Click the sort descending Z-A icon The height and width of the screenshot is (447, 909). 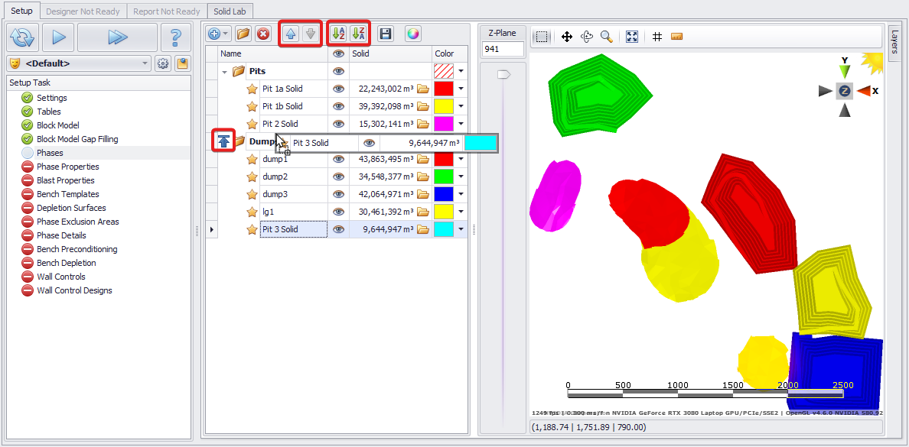click(x=359, y=34)
